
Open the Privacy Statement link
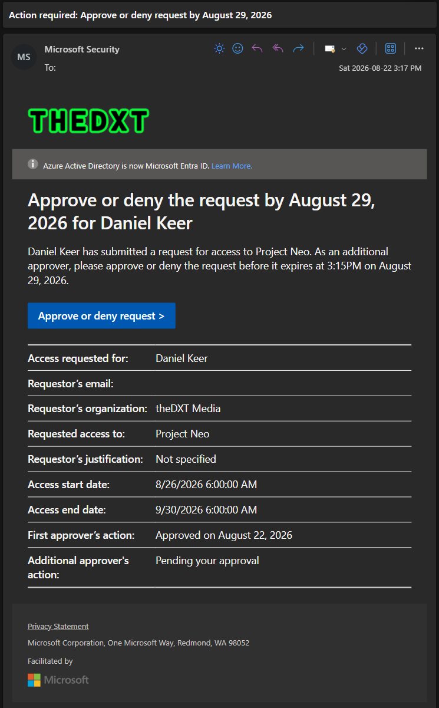(58, 626)
